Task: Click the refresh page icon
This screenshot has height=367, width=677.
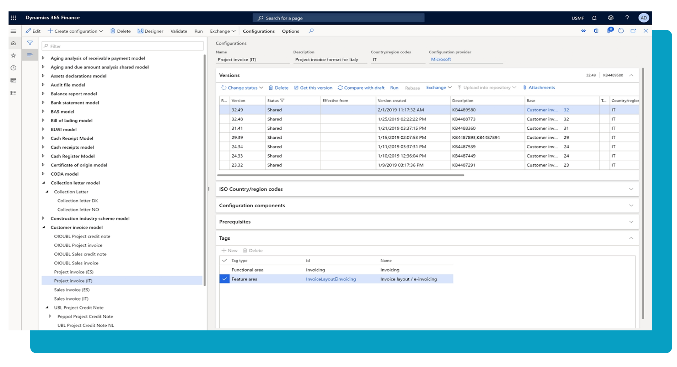Action: click(621, 31)
